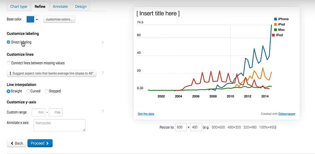
Task: Click the chart title placeholder text
Action: tap(158, 14)
